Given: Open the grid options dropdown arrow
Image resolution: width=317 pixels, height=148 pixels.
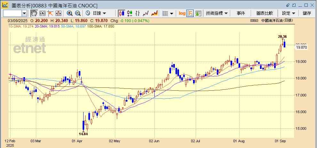Looking at the screenshot, I should point(172,13).
